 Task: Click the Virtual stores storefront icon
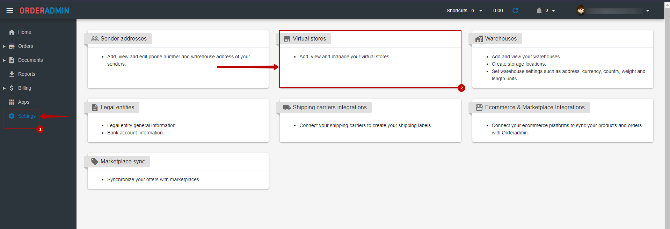click(x=287, y=39)
